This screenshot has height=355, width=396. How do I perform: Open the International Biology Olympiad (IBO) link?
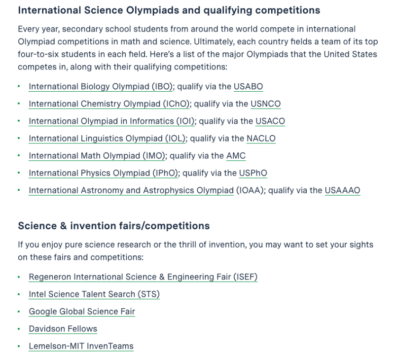click(101, 87)
